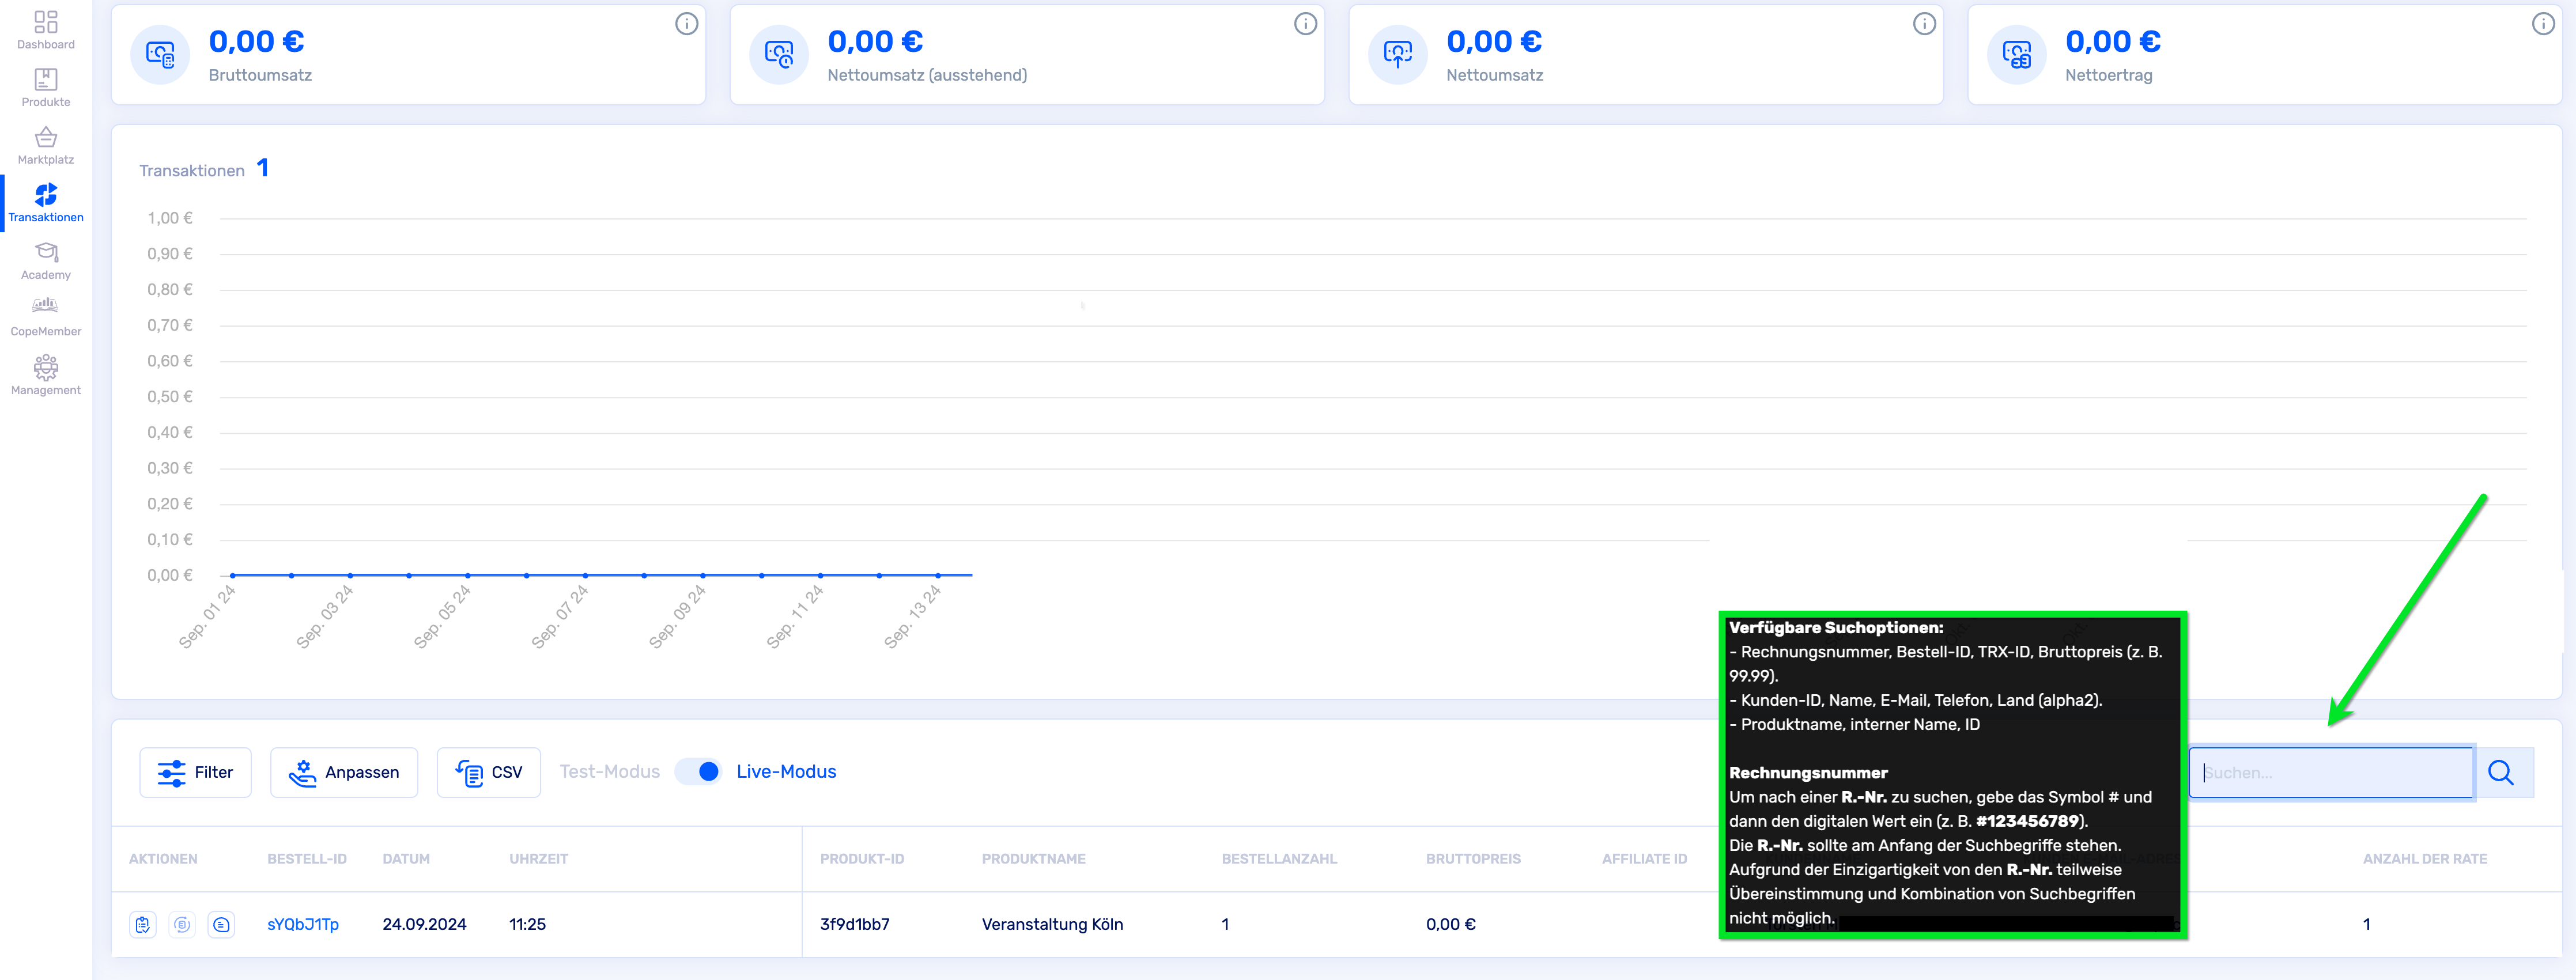Sort by the DATUM column header
The image size is (2576, 980).
(x=406, y=859)
